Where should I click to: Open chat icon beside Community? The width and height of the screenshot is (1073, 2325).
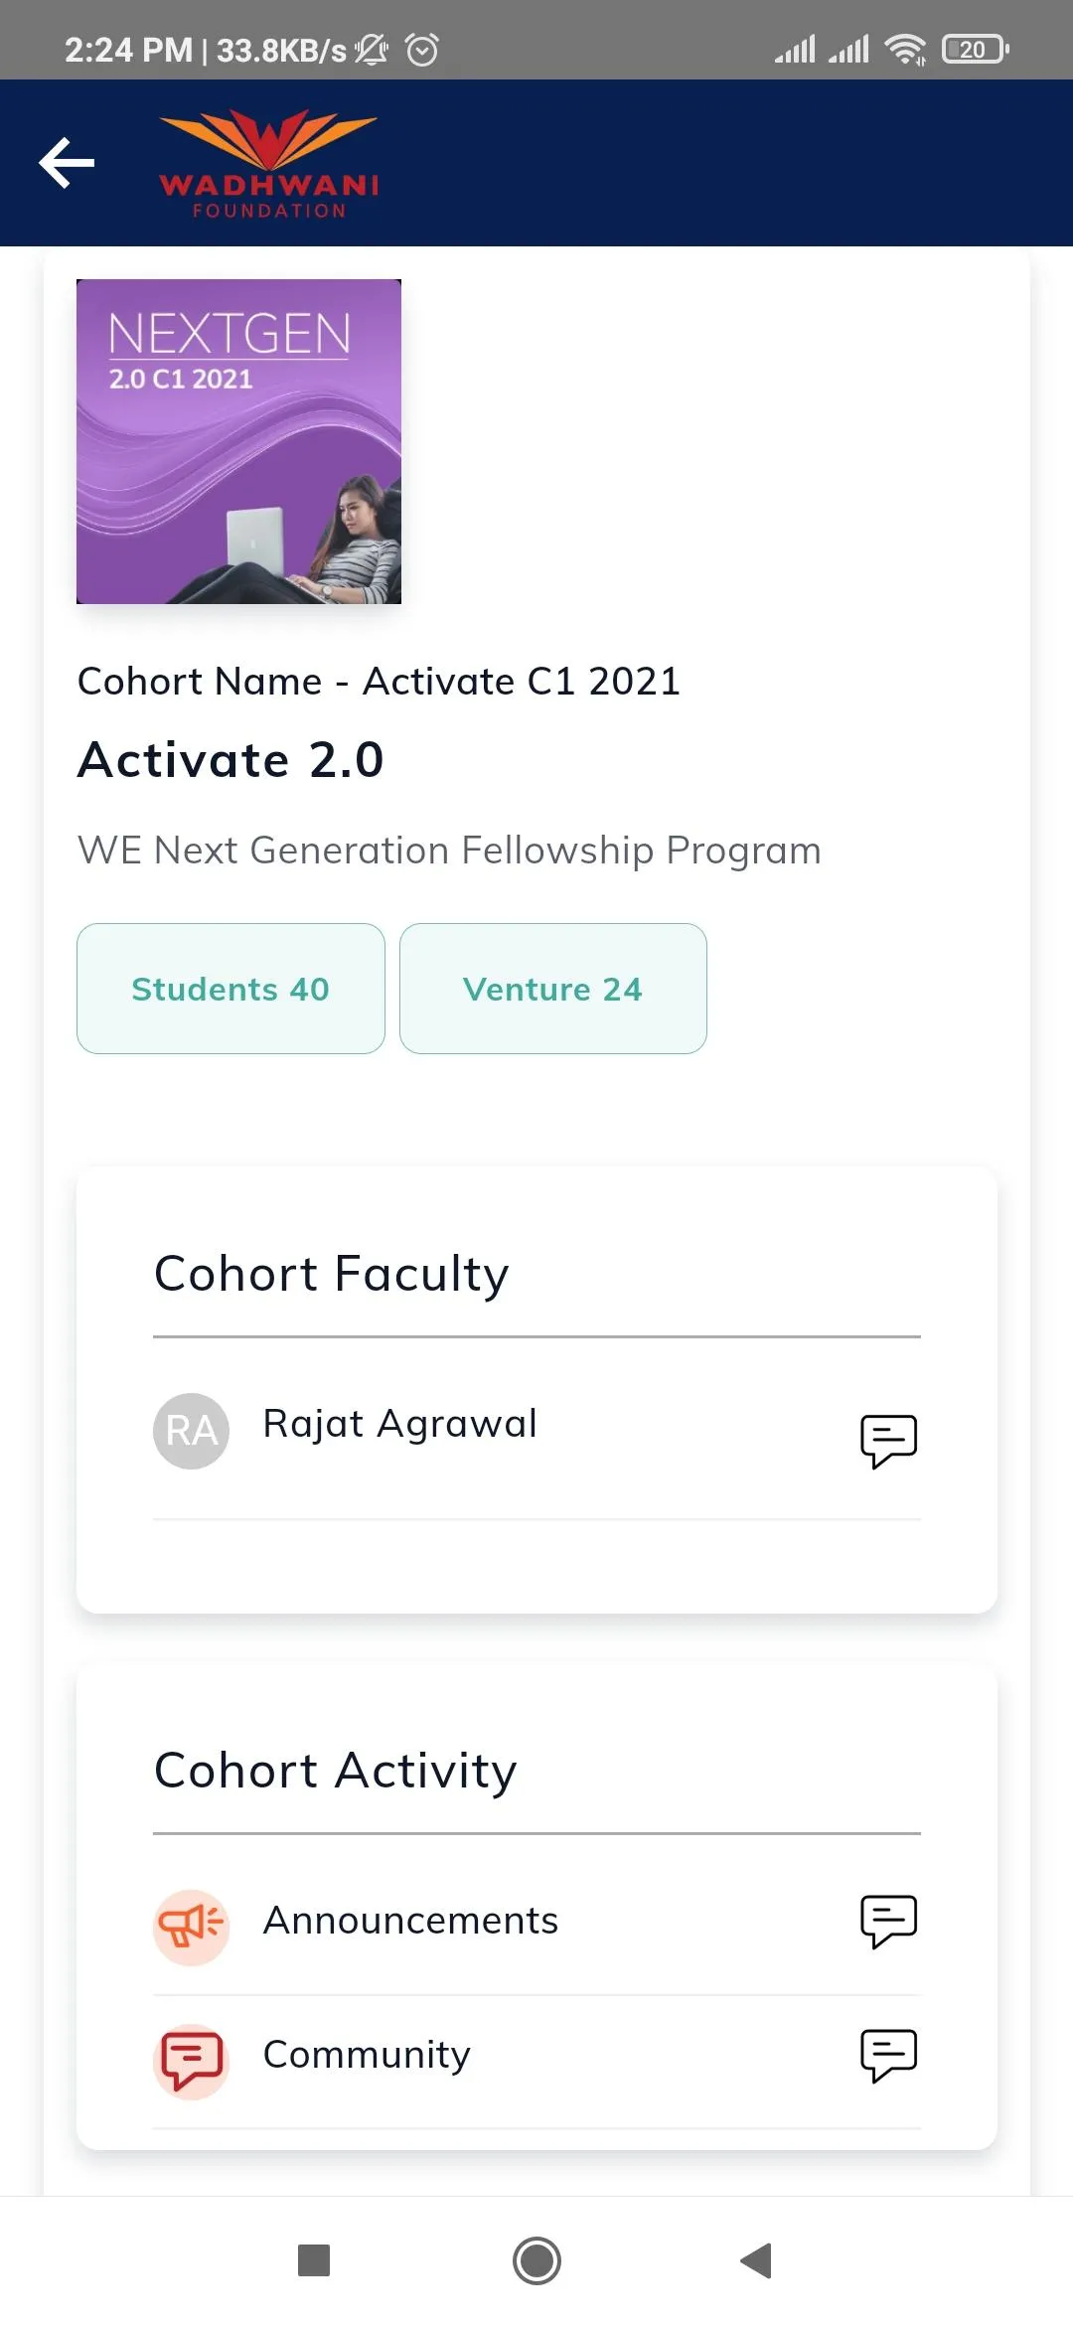pyautogui.click(x=888, y=2055)
